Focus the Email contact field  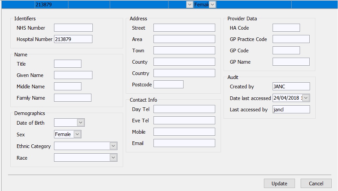[184, 143]
